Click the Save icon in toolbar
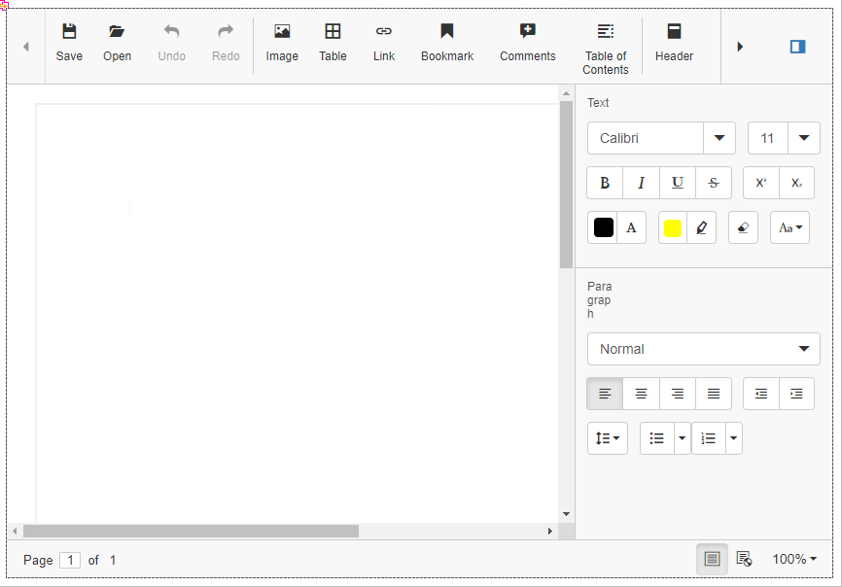The image size is (842, 587). [x=69, y=43]
